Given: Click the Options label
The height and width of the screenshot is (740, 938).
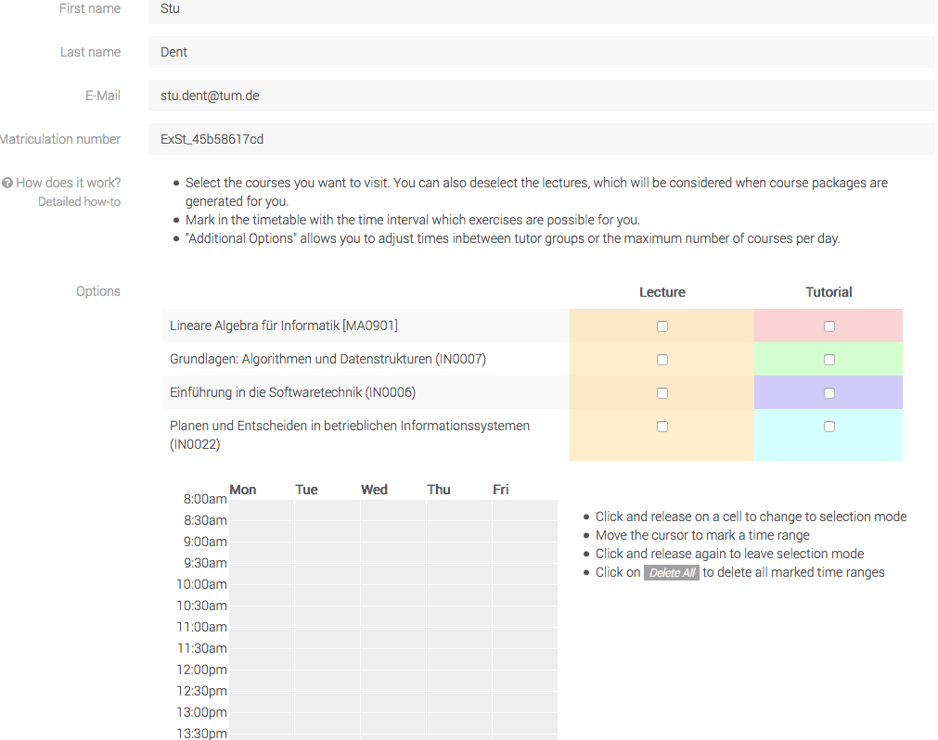Looking at the screenshot, I should coord(98,292).
